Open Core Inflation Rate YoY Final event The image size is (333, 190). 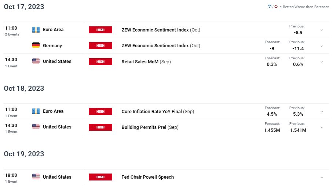point(151,112)
